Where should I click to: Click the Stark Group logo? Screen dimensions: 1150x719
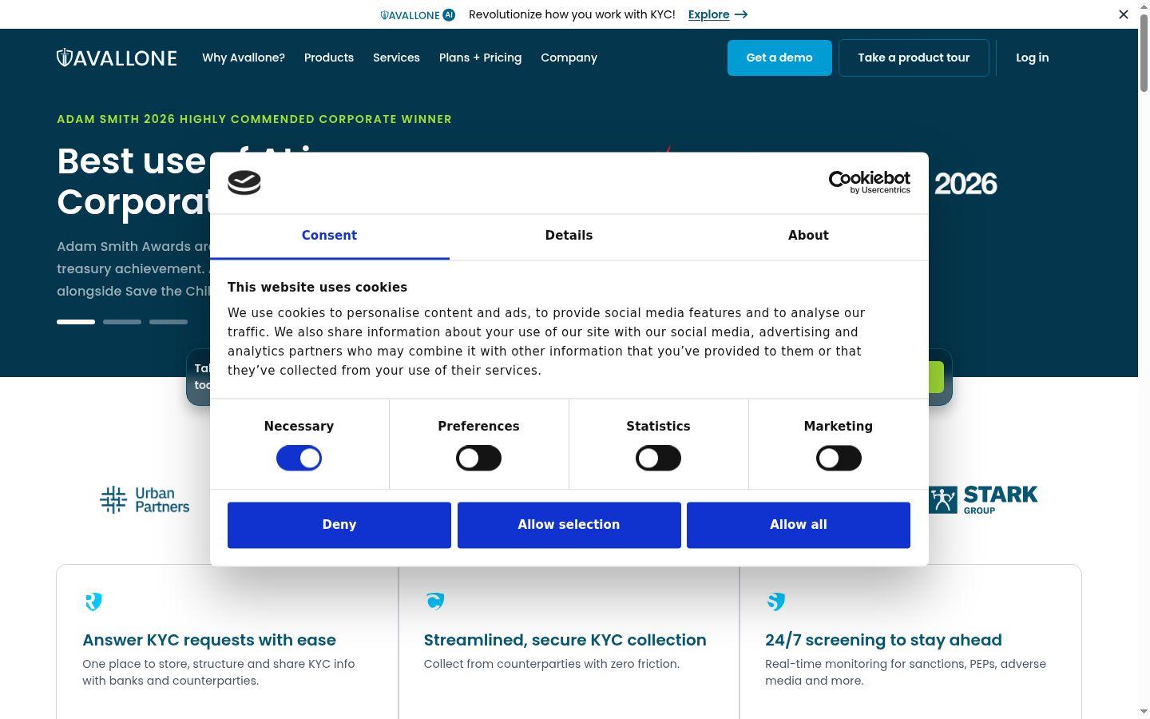point(983,500)
